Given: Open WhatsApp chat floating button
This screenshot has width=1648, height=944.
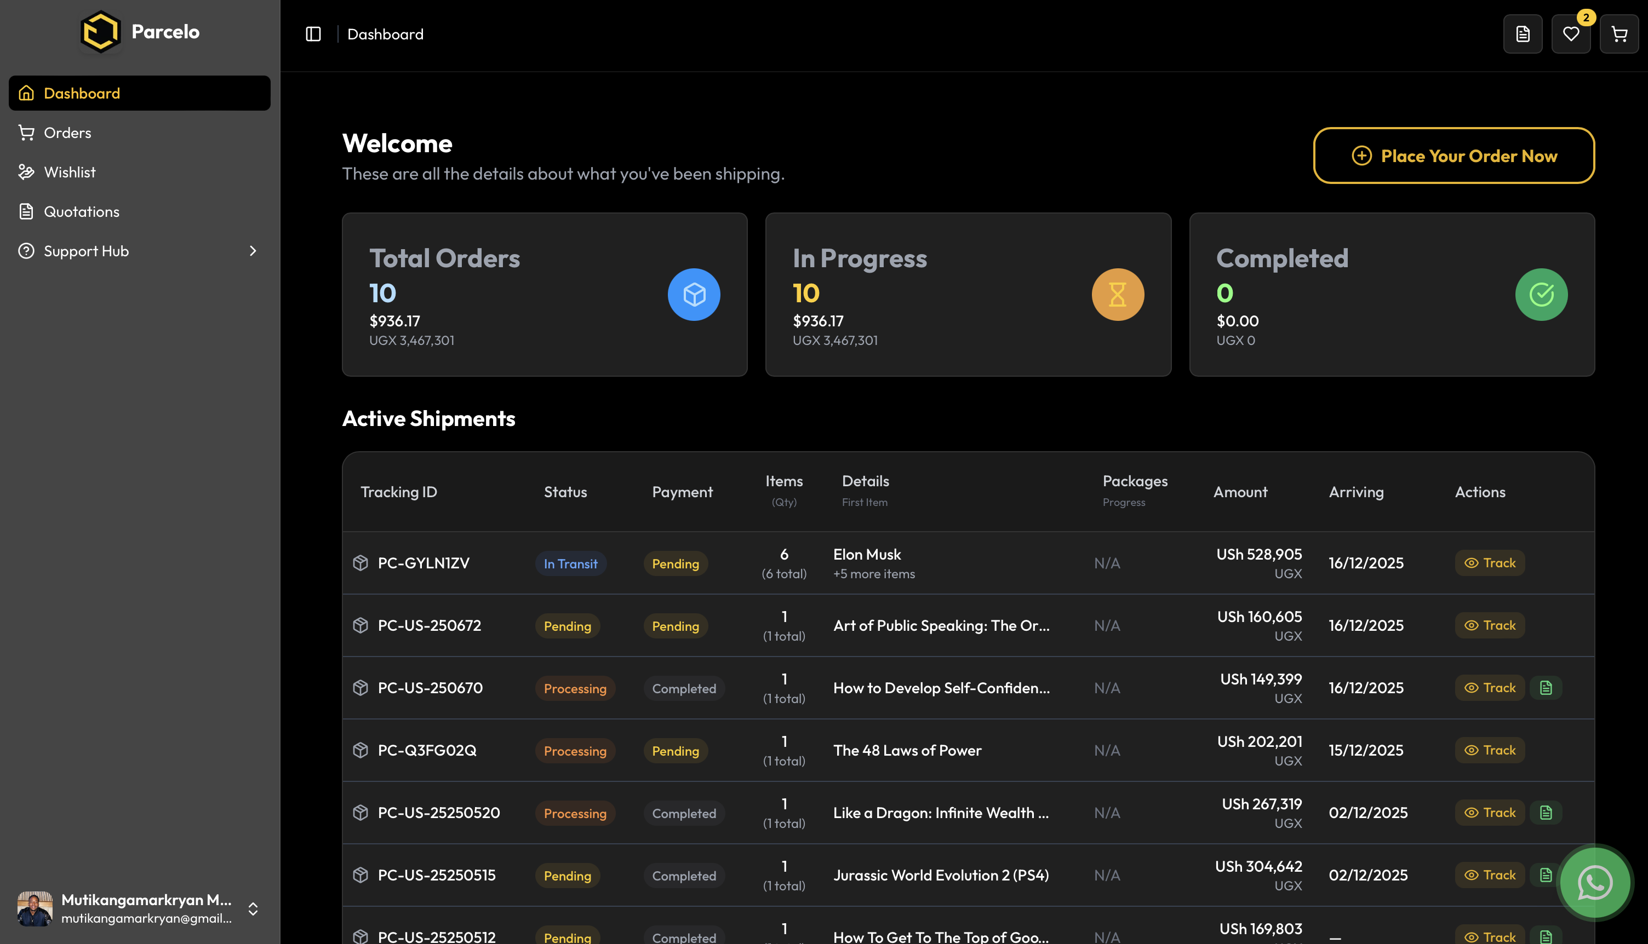Looking at the screenshot, I should 1594,883.
